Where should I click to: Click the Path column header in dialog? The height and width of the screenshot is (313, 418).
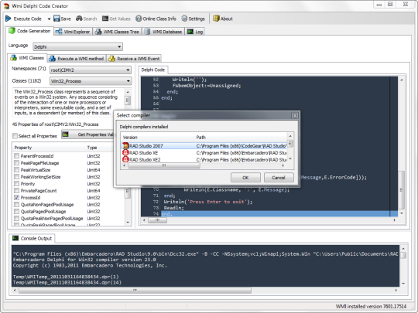point(241,138)
